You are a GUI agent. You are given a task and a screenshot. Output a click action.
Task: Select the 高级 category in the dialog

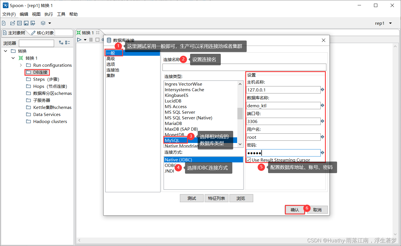[111, 59]
